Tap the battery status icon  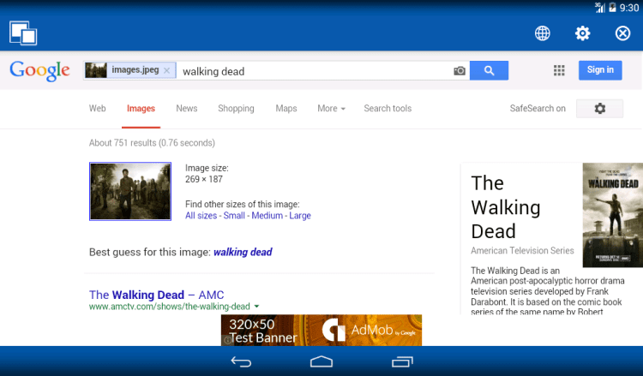pyautogui.click(x=612, y=8)
